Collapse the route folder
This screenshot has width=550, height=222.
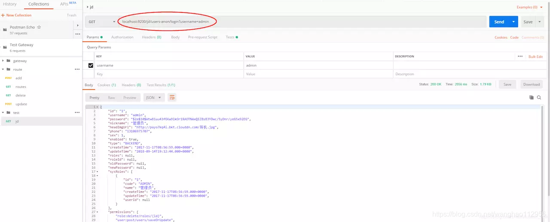point(3,69)
